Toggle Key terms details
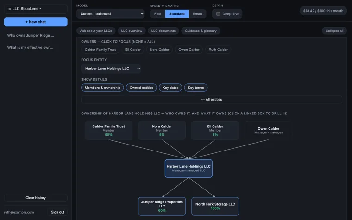This screenshot has width=352, height=220. click(196, 88)
